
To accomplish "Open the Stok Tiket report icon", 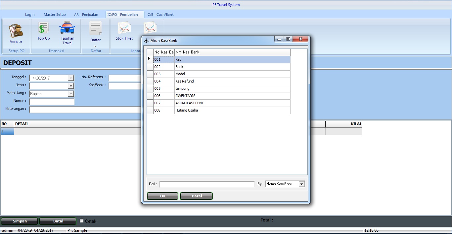I will [124, 29].
